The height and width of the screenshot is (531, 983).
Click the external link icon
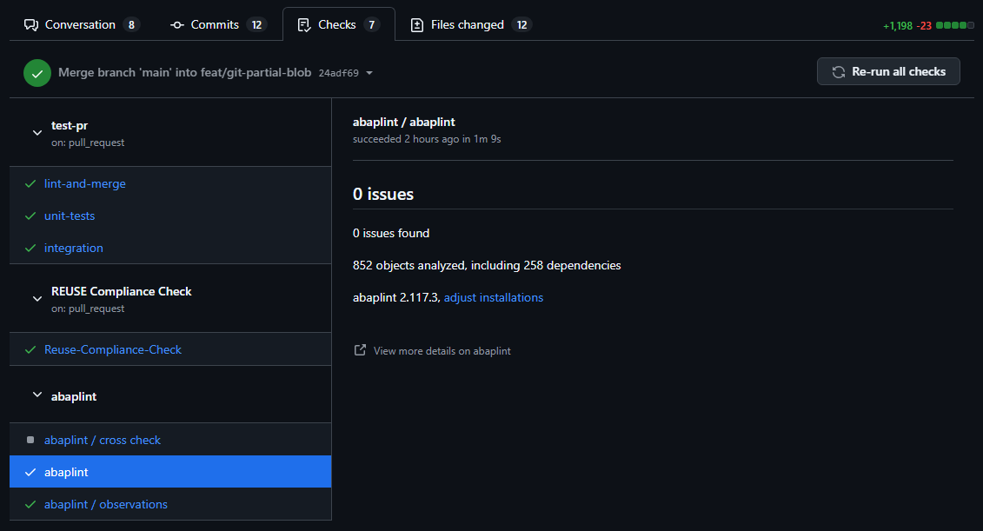tap(360, 350)
